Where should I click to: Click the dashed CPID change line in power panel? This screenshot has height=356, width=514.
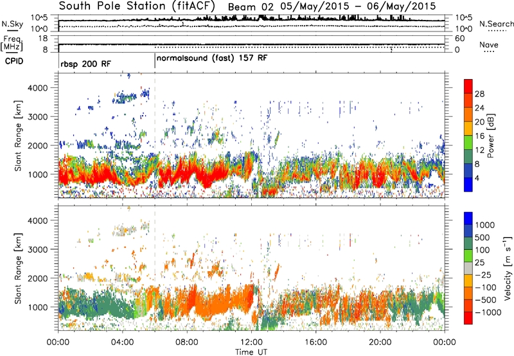pos(155,135)
